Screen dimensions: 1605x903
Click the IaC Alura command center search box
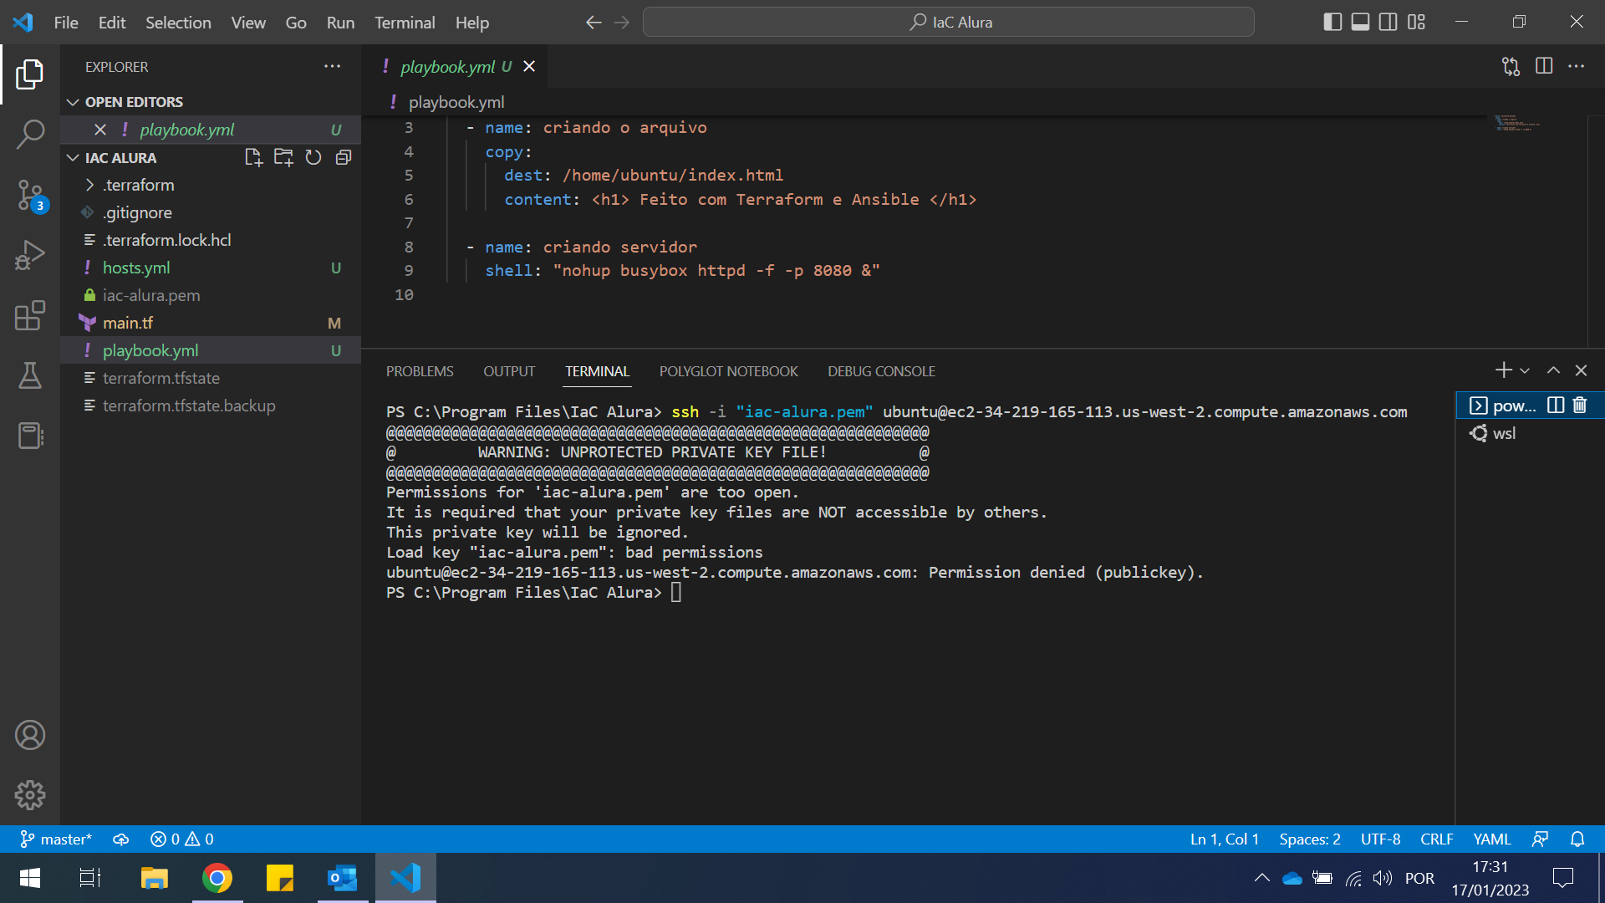(949, 23)
